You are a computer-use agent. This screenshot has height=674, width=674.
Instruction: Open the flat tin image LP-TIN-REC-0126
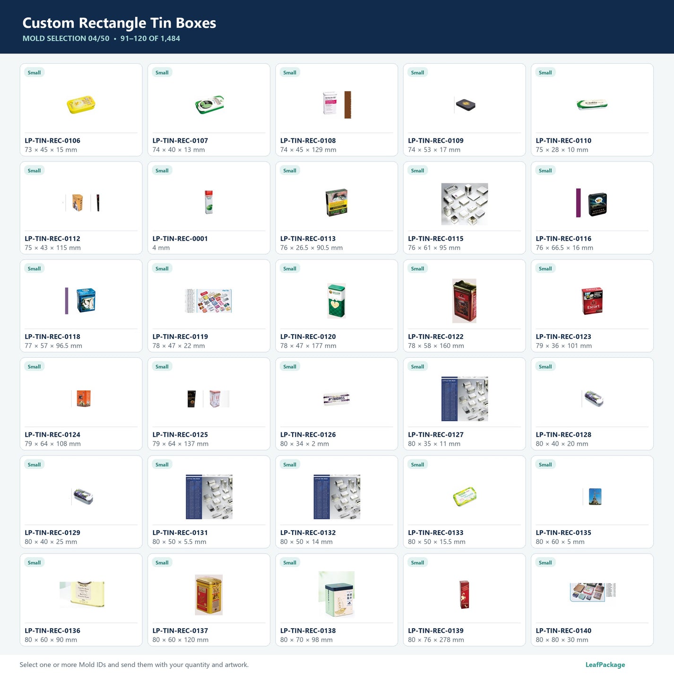coord(337,399)
